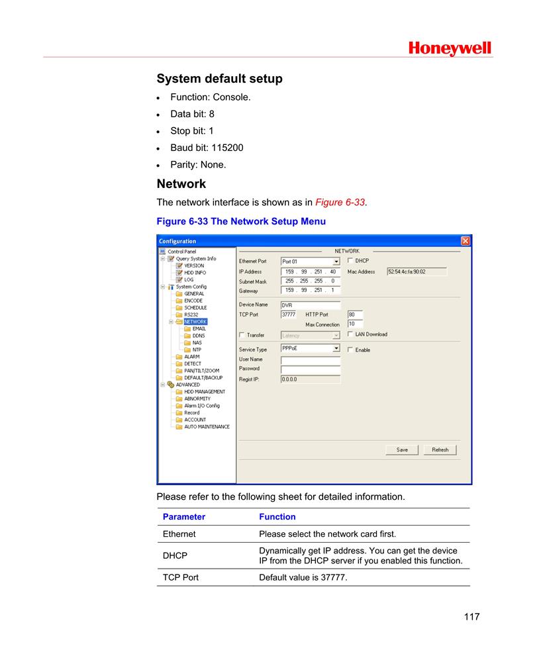Open the Service Type PPPoE dropdown
541x656 pixels.
click(336, 348)
